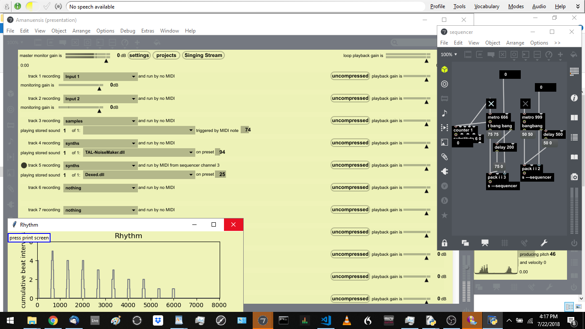Open the plug-ins icon in sequencer sidebar
Image resolution: width=585 pixels, height=329 pixels.
coord(445,171)
